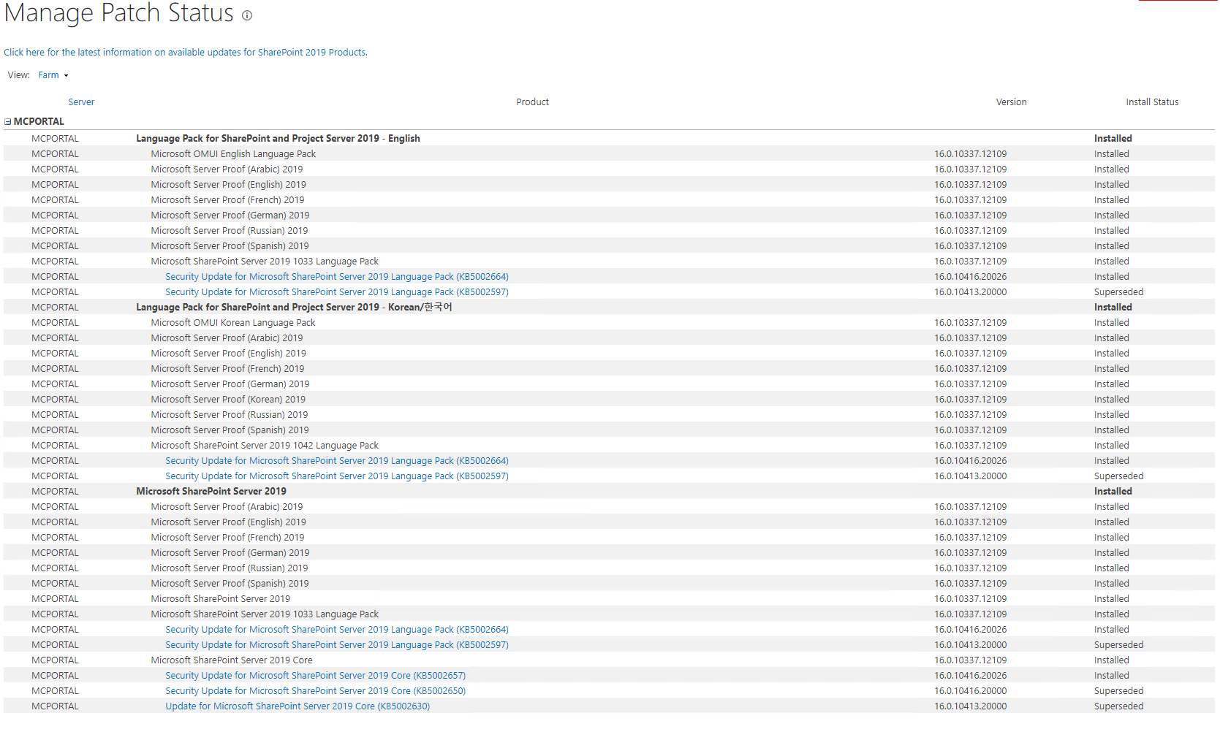Open the Update for SharePoint Core KB5002630 link

[x=298, y=706]
